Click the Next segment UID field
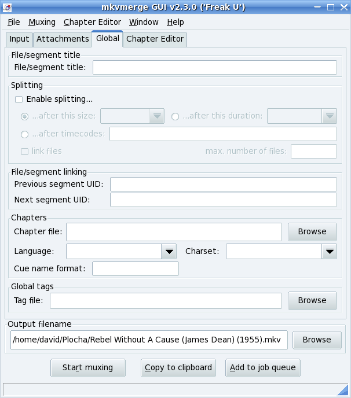 click(224, 200)
